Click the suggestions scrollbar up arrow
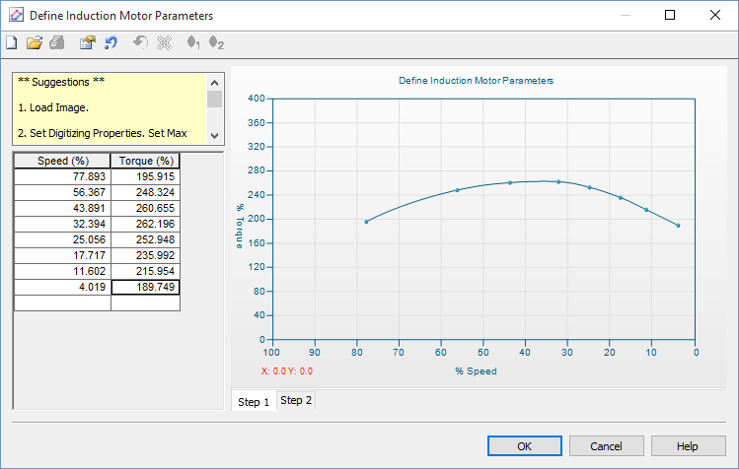Viewport: 739px width, 469px height. click(214, 81)
